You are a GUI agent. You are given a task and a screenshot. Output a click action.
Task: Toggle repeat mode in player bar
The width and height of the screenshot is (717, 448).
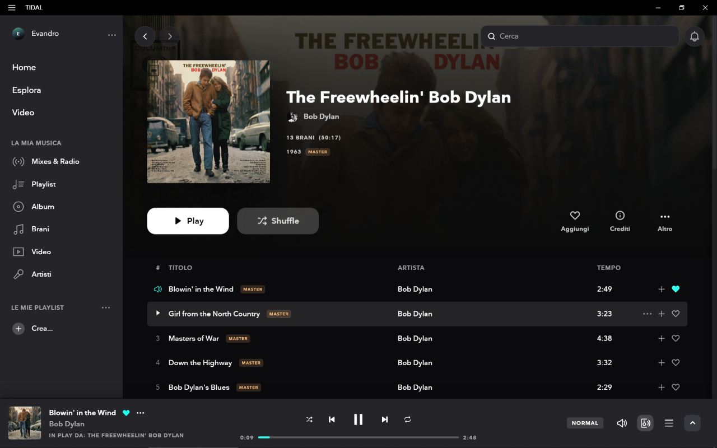tap(408, 419)
